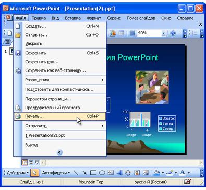
Task: Start slide show from view buttons
Action: click(37, 162)
